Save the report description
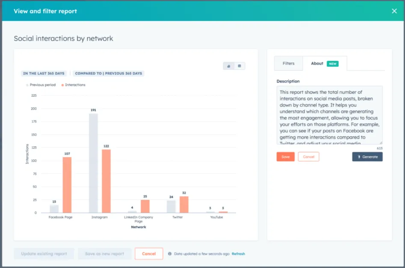 [x=285, y=157]
